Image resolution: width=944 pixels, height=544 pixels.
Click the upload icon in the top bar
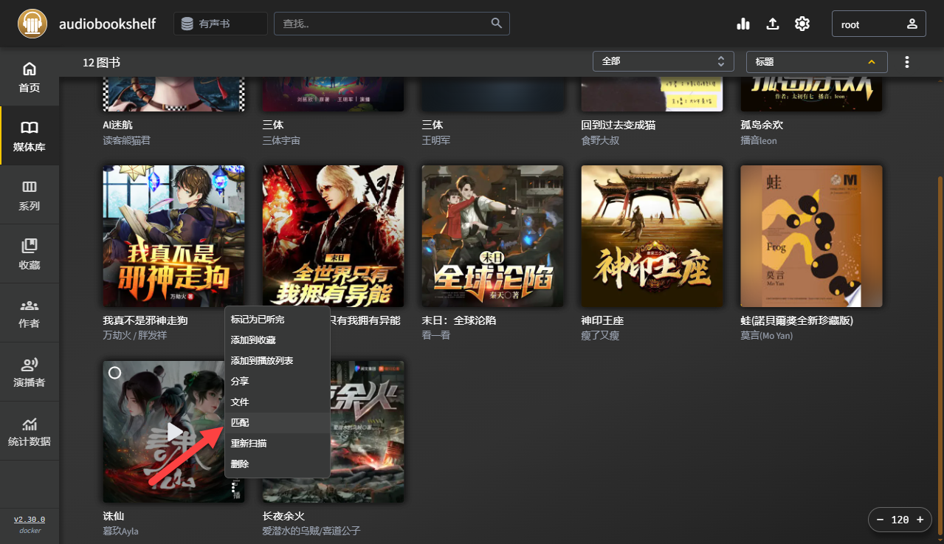click(x=772, y=23)
